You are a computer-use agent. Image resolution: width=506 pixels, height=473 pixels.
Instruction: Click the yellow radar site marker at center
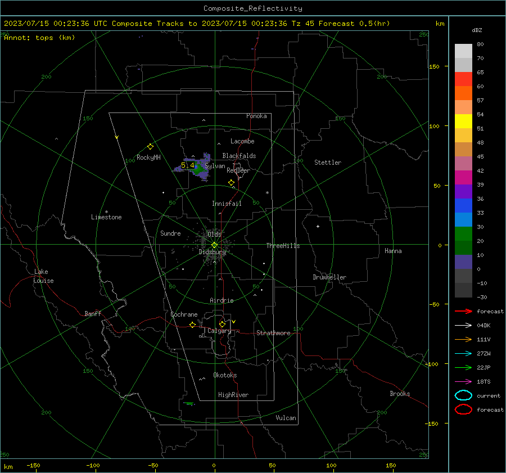[214, 245]
